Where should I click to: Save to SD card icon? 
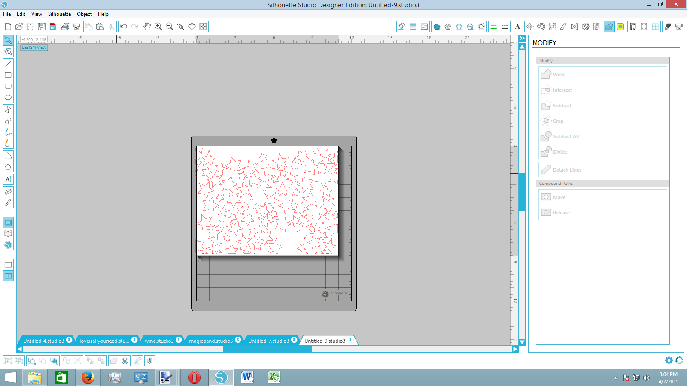pos(53,27)
